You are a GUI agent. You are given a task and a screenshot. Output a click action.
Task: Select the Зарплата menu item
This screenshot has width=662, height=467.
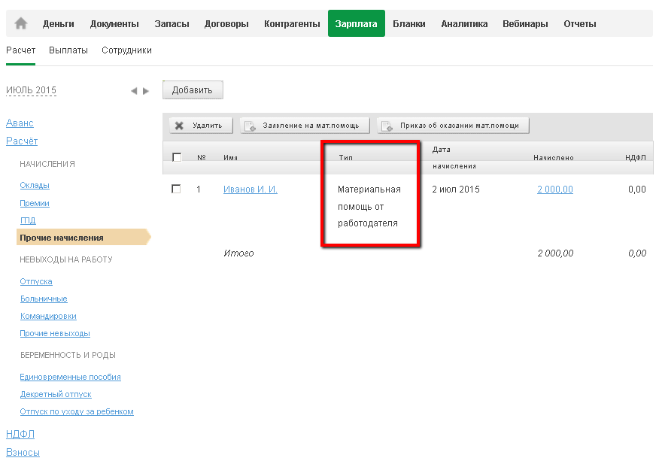[x=357, y=23]
